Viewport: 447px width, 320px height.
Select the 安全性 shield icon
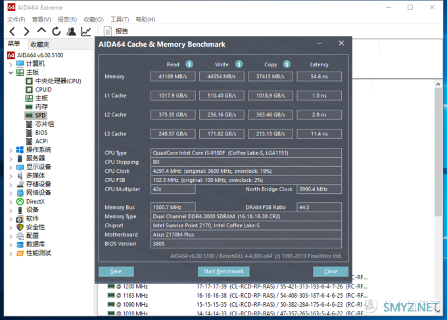pos(20,227)
